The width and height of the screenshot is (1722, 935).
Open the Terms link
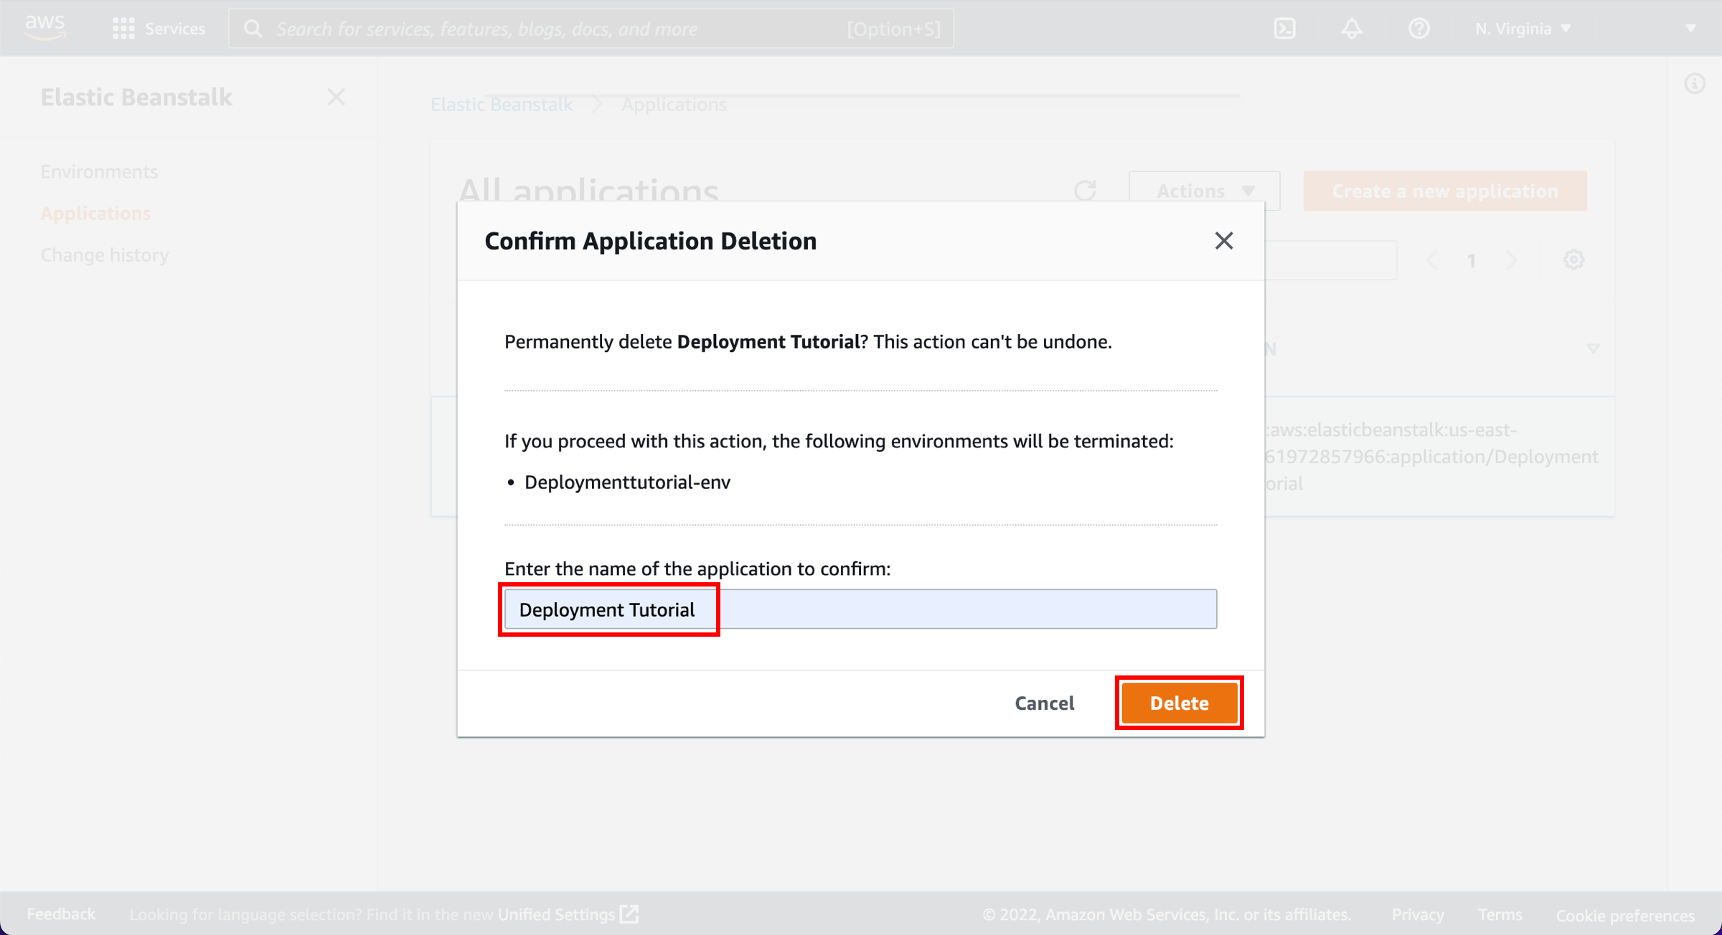click(x=1500, y=914)
